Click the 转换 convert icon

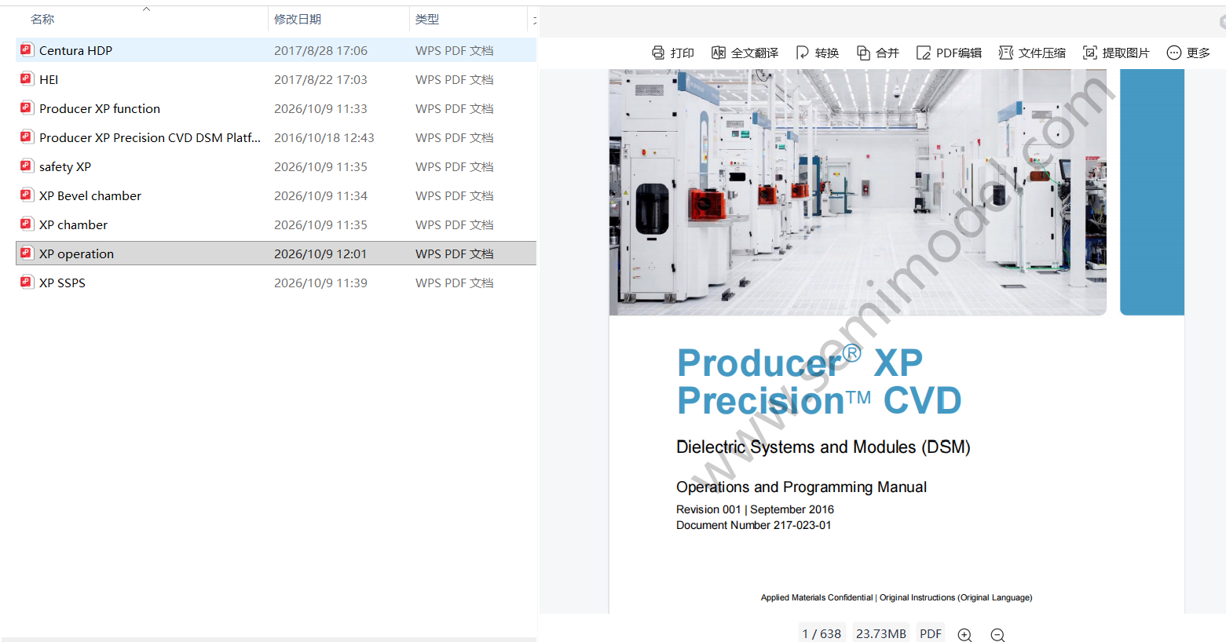tap(803, 53)
